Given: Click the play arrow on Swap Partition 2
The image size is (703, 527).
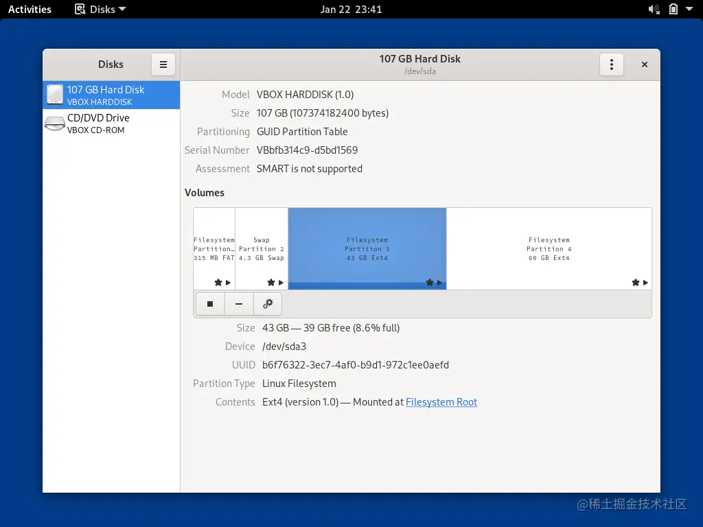Looking at the screenshot, I should [281, 282].
